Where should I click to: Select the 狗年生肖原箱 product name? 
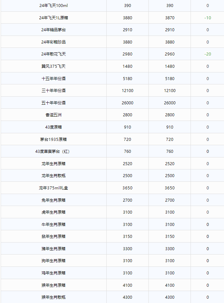(53, 261)
